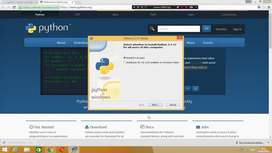Open the Chrome hamburger menu
272x153 pixels.
pos(269,7)
